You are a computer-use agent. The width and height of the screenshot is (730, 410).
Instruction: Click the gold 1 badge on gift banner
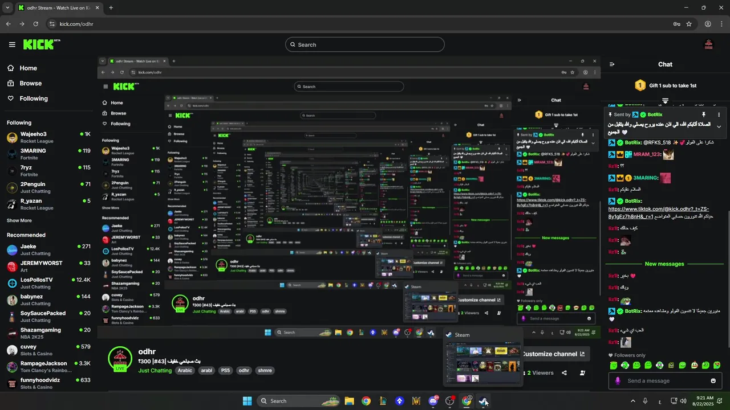(640, 85)
